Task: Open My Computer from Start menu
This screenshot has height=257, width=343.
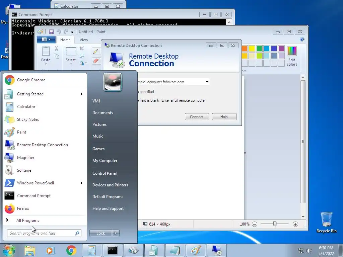Action: (x=105, y=160)
